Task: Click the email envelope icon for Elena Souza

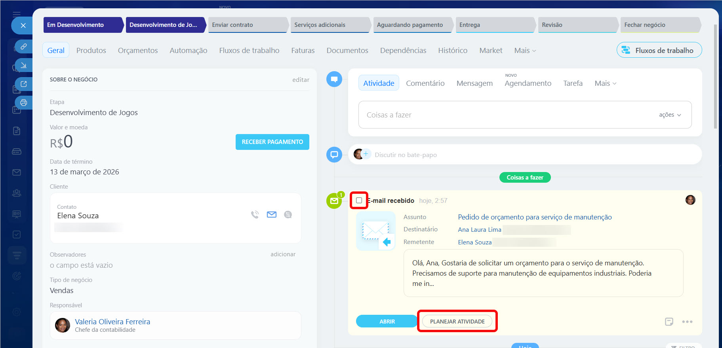Action: [272, 215]
